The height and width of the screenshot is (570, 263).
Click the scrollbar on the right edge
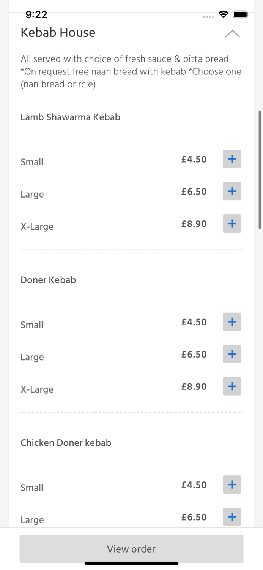point(260,167)
